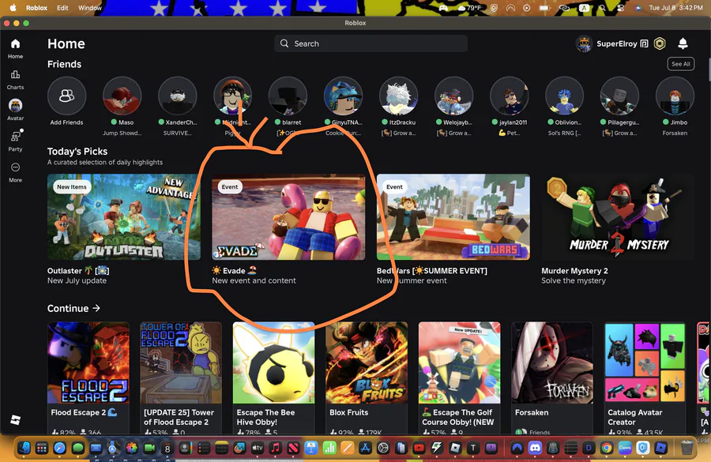
Task: Open Escape The Golf Course Obby card
Action: pyautogui.click(x=459, y=377)
